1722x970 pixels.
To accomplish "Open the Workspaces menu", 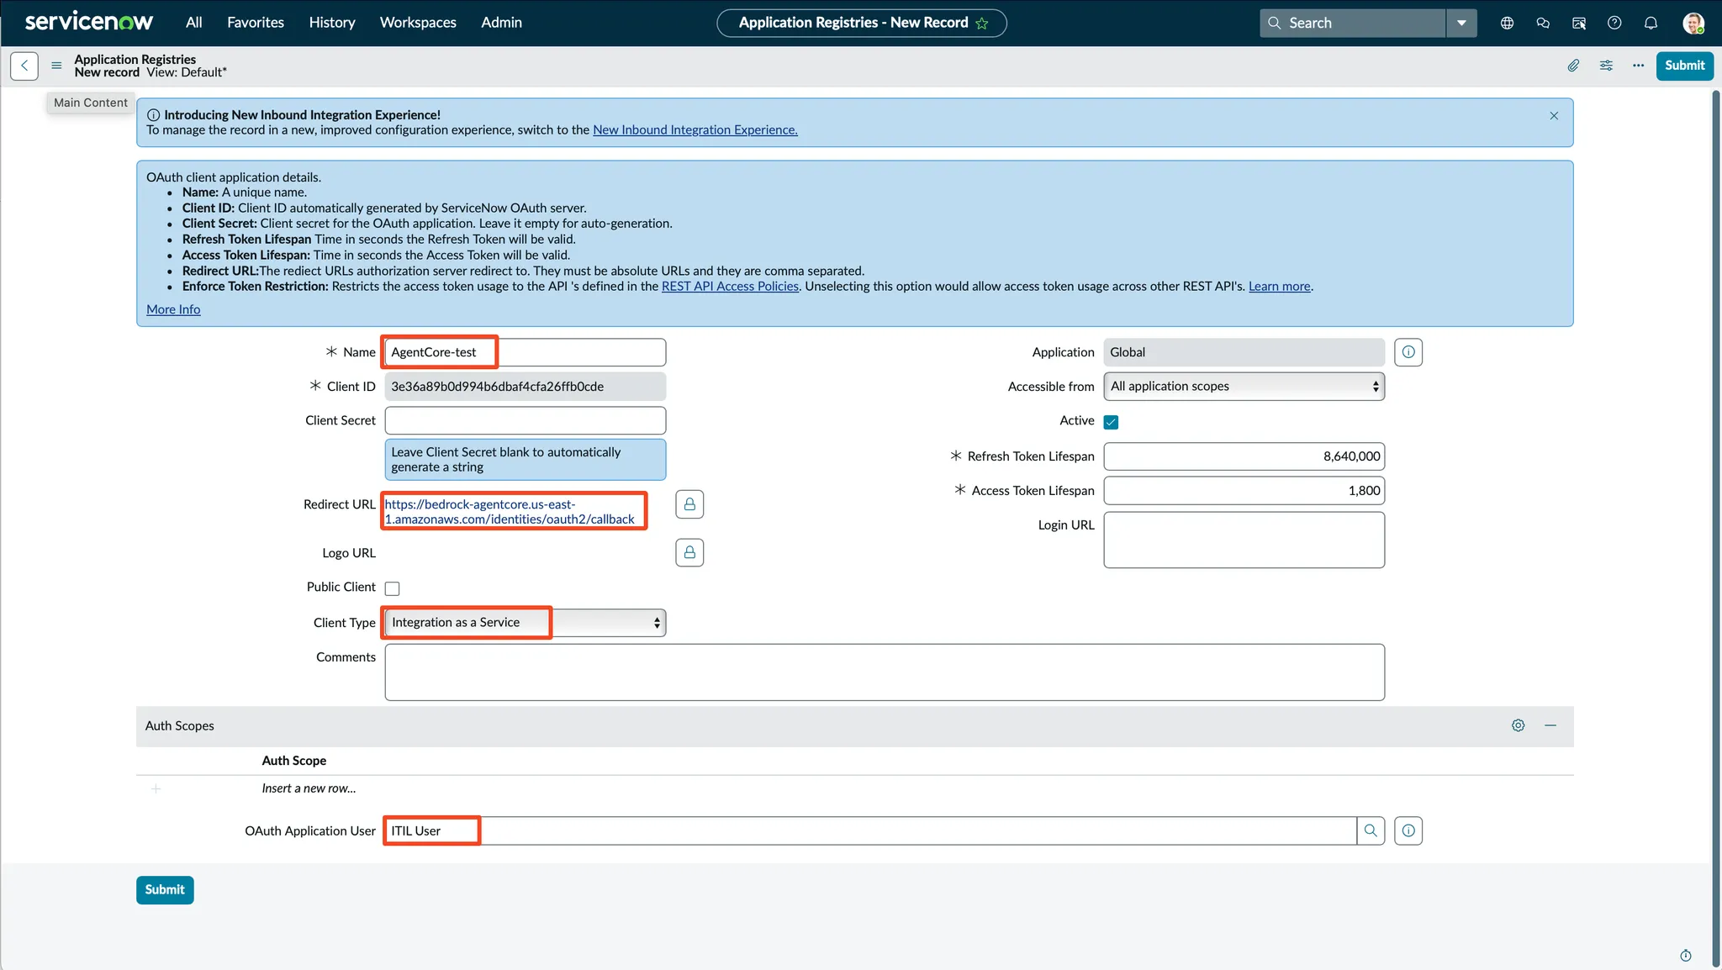I will click(x=418, y=23).
